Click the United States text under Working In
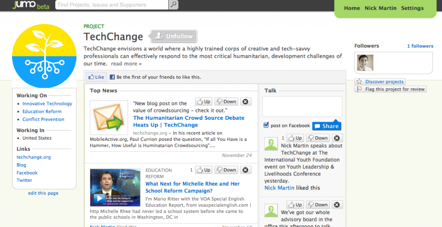 click(x=37, y=138)
